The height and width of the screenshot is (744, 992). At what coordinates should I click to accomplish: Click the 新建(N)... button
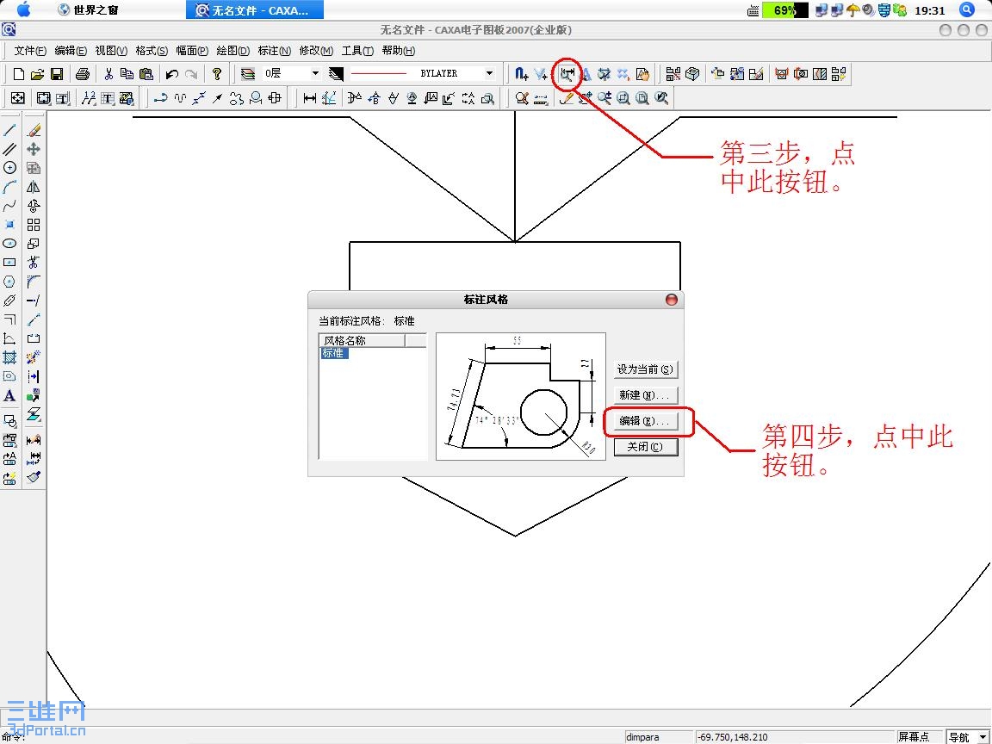point(645,395)
